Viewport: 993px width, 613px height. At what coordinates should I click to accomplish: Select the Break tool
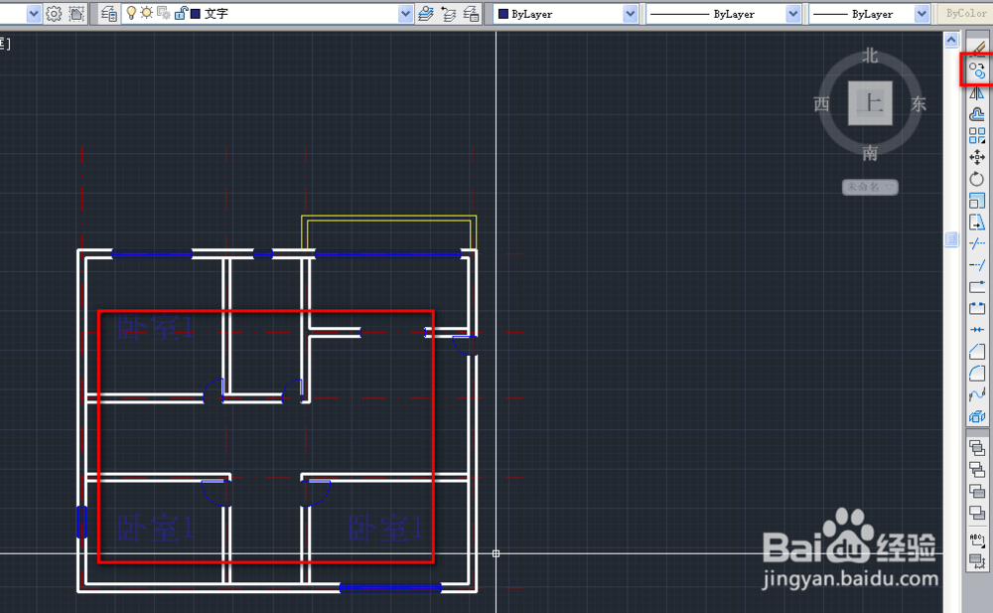[977, 308]
